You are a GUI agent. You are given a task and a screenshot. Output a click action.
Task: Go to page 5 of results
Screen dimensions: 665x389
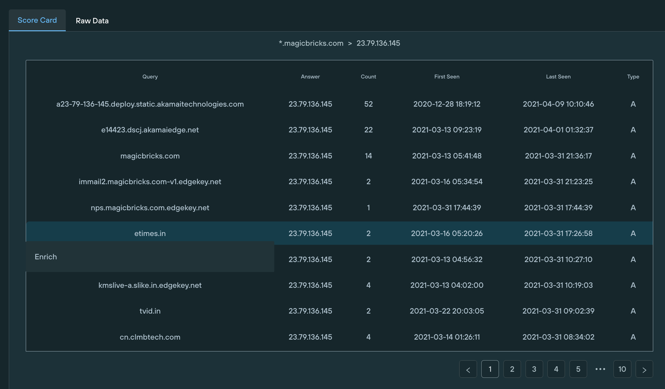pos(578,369)
